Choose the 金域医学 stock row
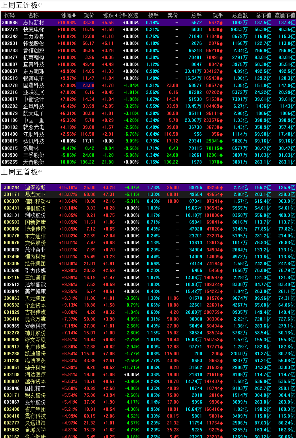 click(x=148, y=430)
